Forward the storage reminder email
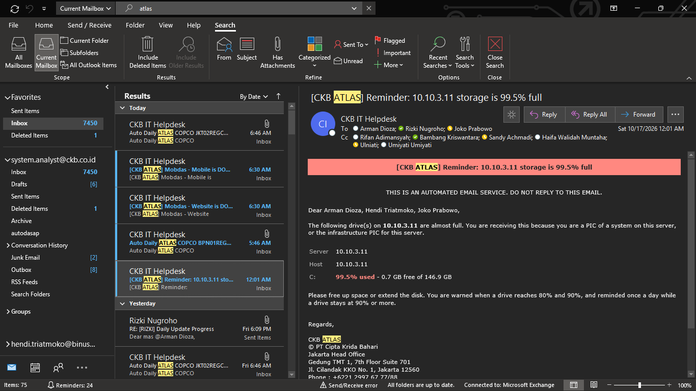The height and width of the screenshot is (391, 696). pos(639,115)
